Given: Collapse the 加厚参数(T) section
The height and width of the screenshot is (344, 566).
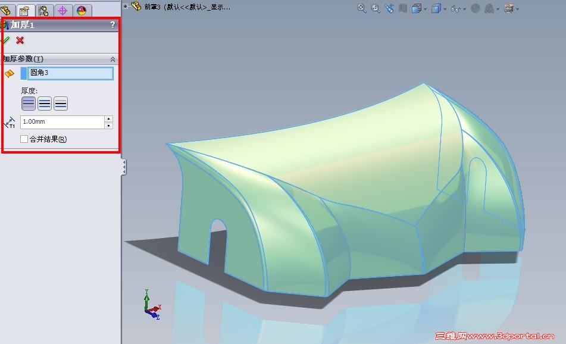Looking at the screenshot, I should click(112, 59).
